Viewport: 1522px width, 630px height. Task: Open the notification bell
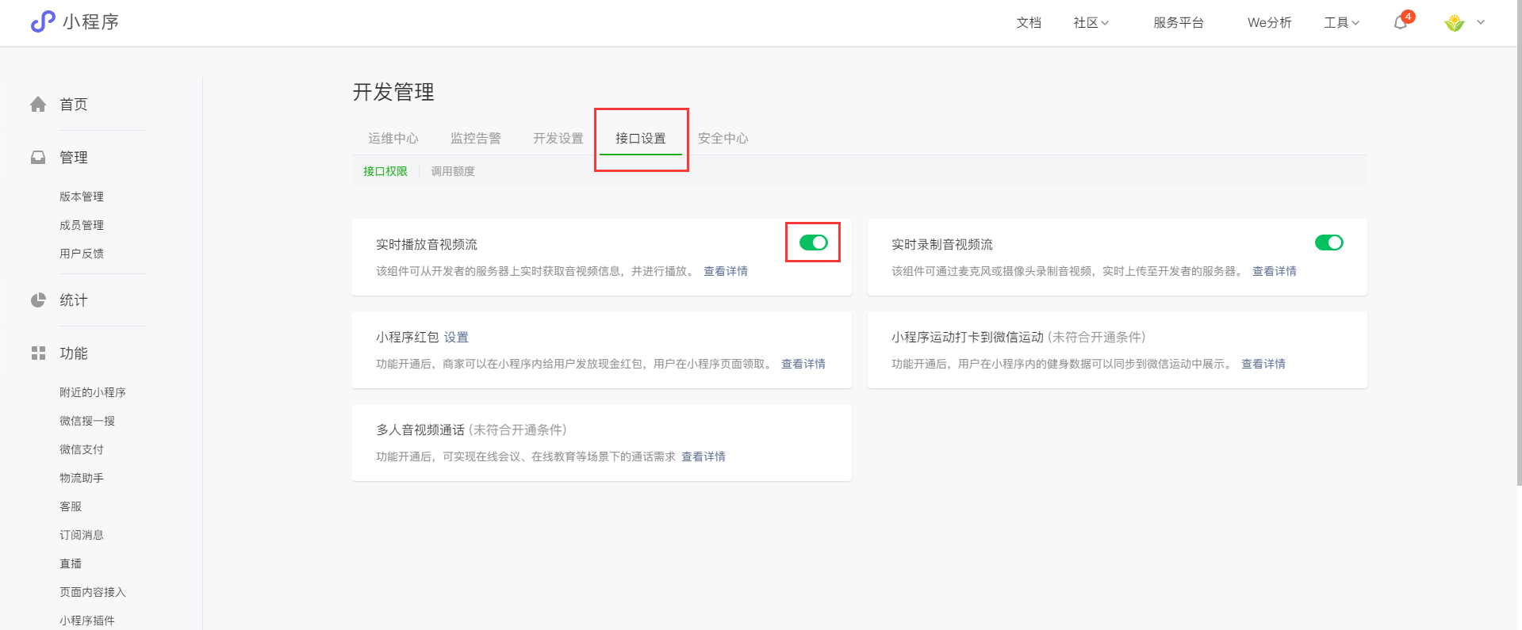tap(1401, 23)
